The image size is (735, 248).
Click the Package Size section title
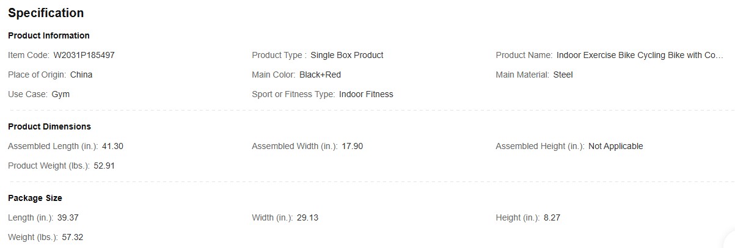point(35,198)
